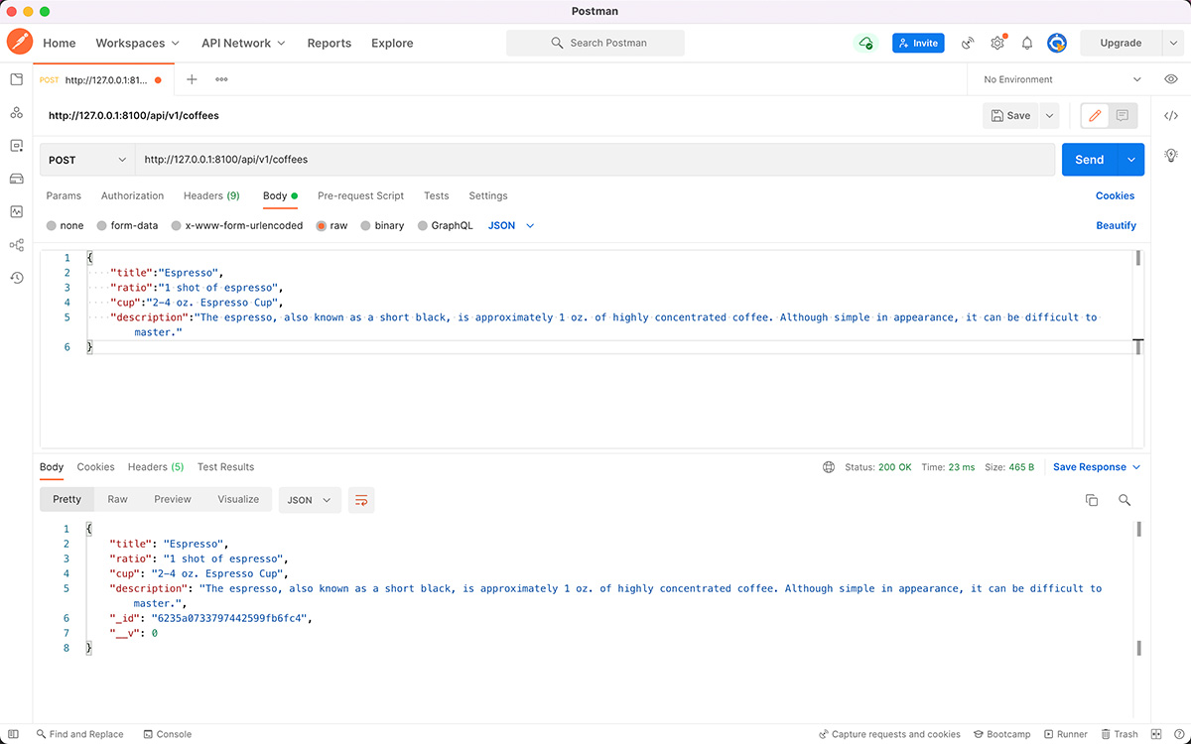Open the info lightbulb icon in right sidebar
The height and width of the screenshot is (744, 1191).
click(1171, 155)
